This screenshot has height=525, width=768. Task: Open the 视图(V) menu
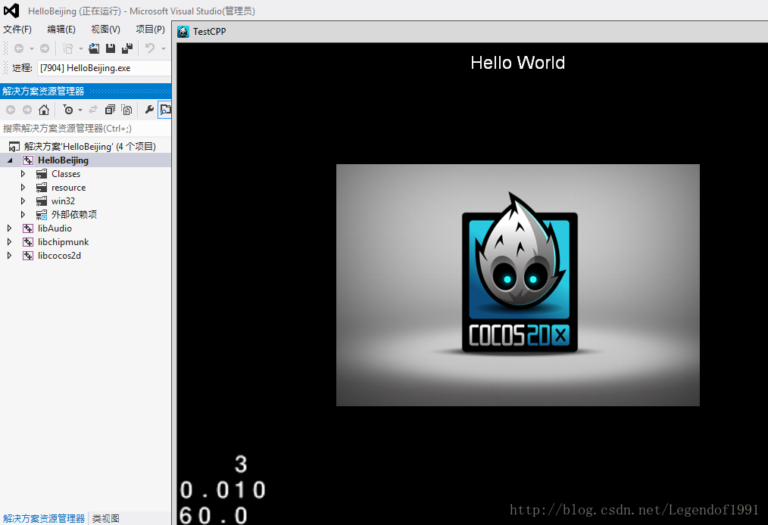[x=106, y=30]
